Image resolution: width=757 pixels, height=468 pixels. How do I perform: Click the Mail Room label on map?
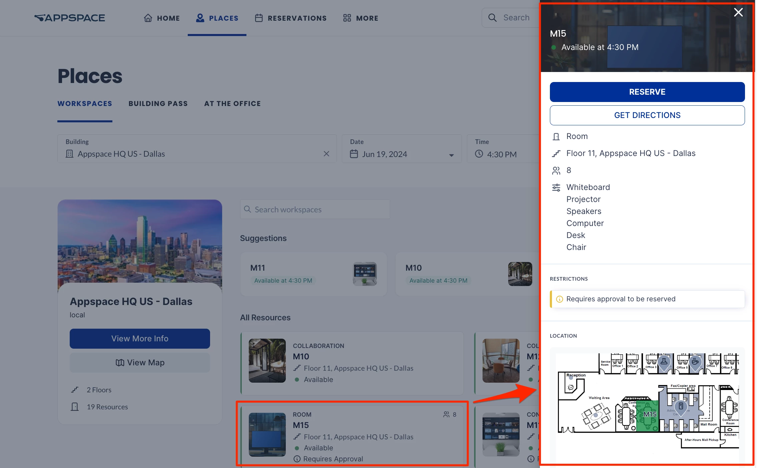[709, 424]
